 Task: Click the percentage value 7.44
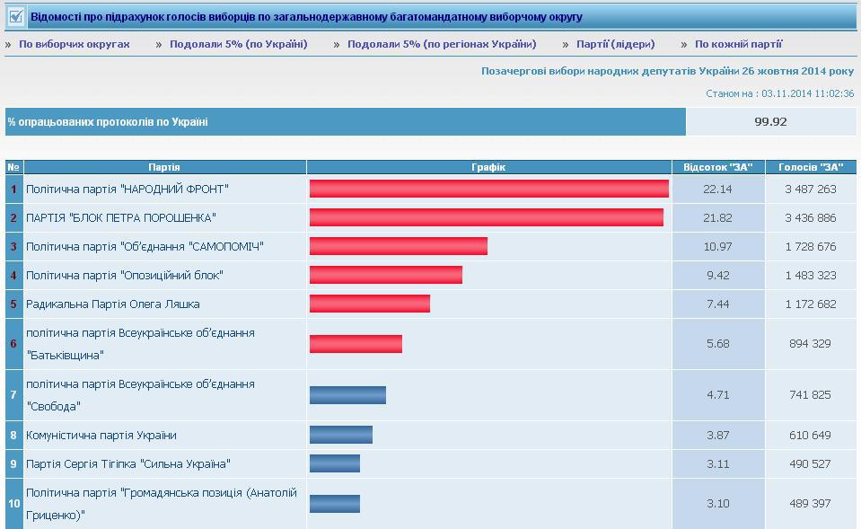pos(717,304)
